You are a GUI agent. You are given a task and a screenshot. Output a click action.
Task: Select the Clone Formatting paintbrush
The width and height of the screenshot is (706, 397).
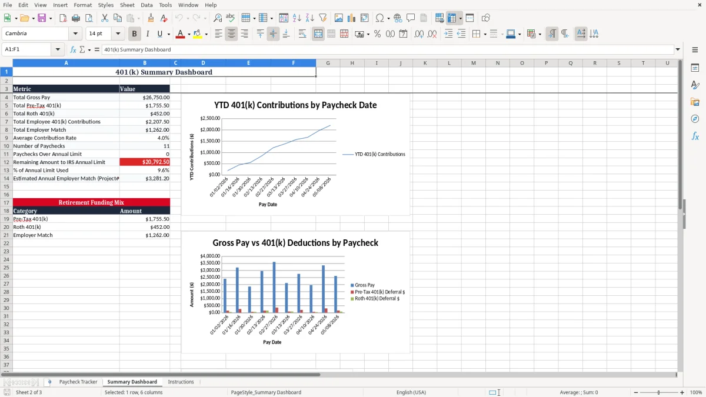[x=151, y=18]
